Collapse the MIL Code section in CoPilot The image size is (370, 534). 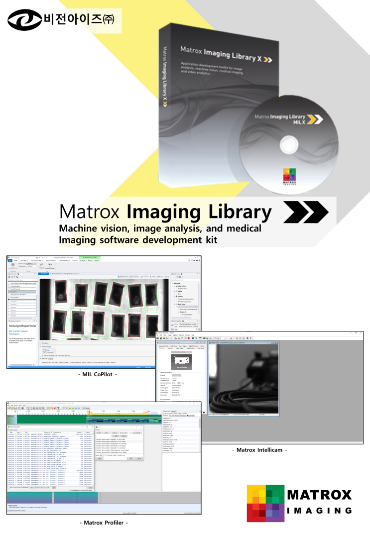point(40,359)
